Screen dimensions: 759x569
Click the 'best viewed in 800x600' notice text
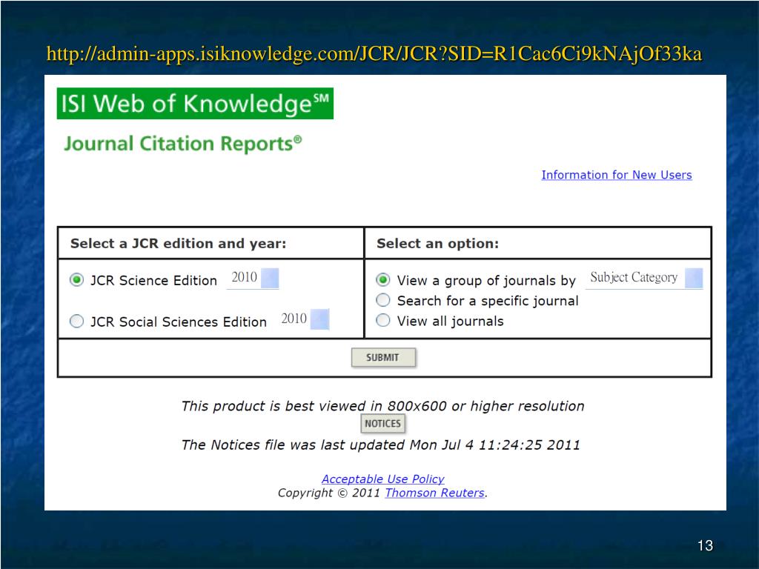tap(383, 406)
